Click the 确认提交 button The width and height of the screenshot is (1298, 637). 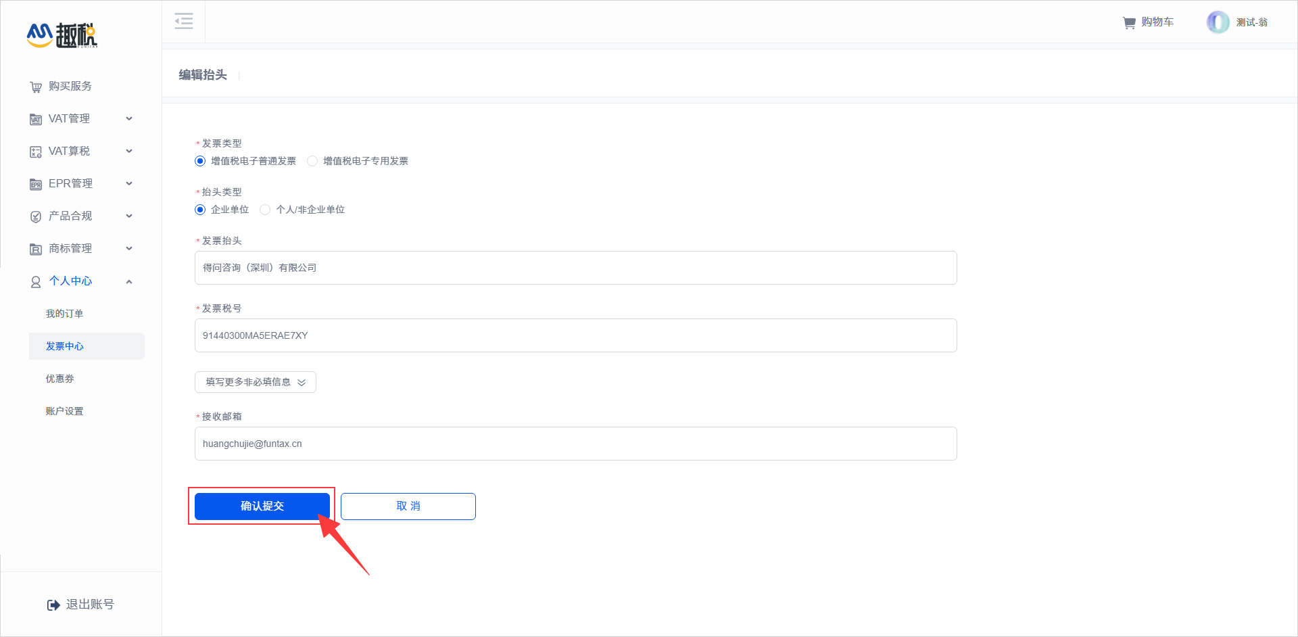point(262,506)
